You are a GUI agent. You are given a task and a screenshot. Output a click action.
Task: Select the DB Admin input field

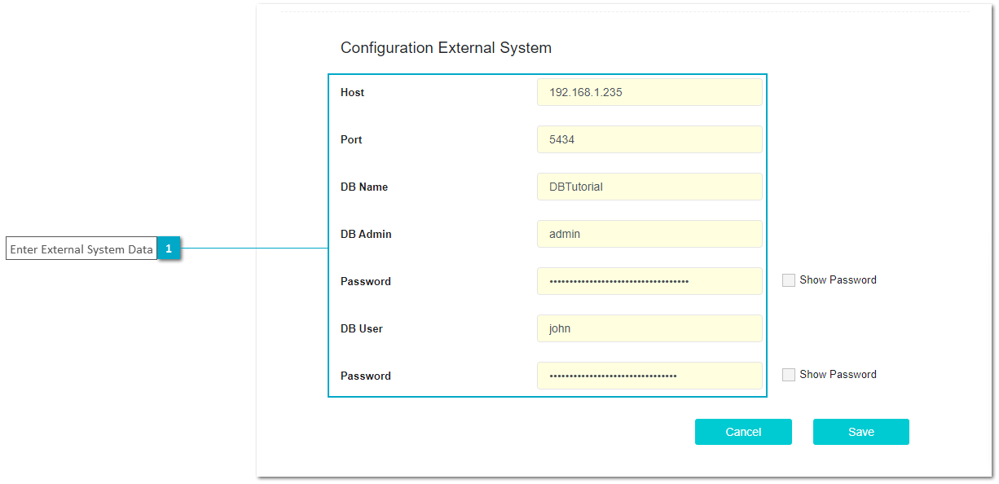[x=649, y=234]
